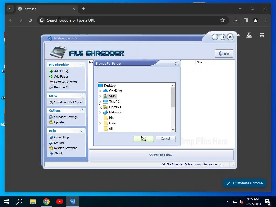The image size is (276, 207).
Task: Click folder tree scrollbar thumb
Action: pyautogui.click(x=173, y=97)
